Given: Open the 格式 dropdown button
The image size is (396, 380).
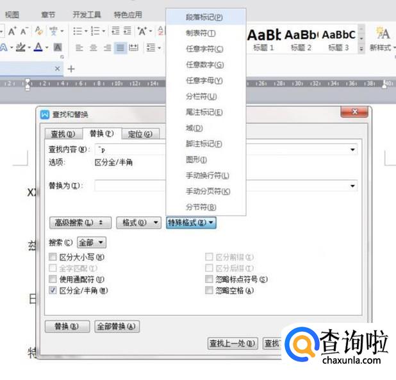Looking at the screenshot, I should 138,223.
